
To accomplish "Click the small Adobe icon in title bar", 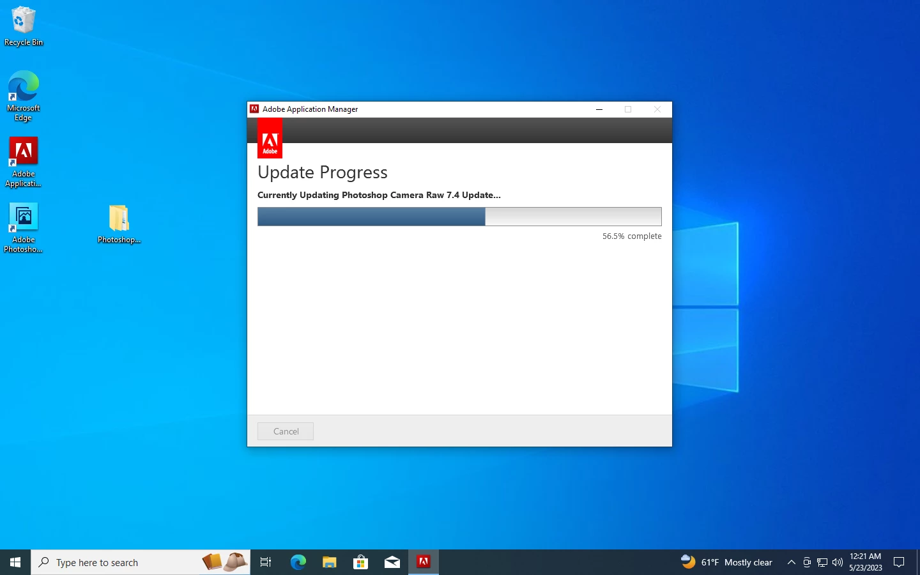I will tap(254, 109).
